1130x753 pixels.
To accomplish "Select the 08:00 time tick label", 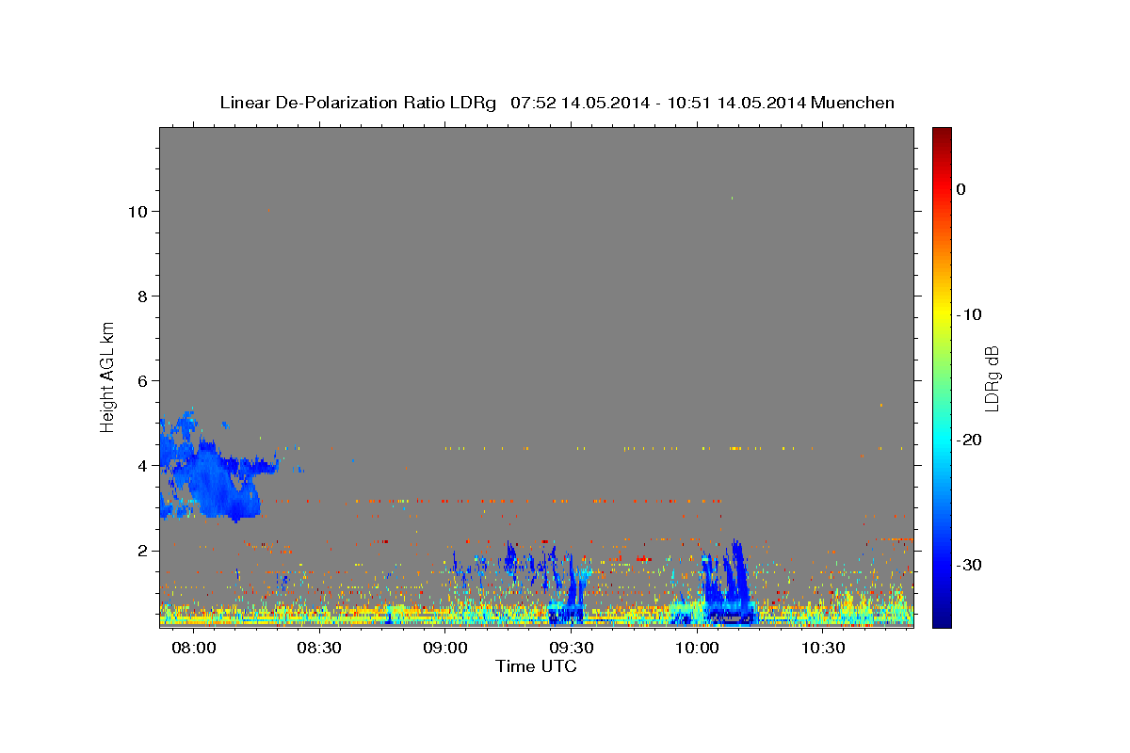I will click(192, 649).
